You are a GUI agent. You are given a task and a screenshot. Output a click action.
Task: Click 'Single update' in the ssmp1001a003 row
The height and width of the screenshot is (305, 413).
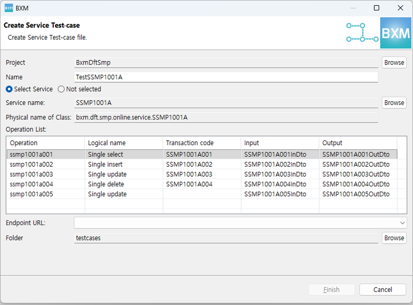[x=124, y=174]
